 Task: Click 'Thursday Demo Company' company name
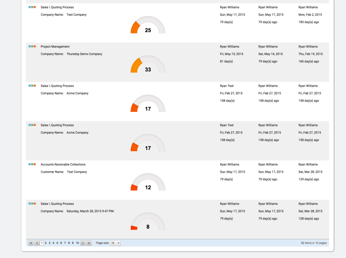[x=84, y=54]
